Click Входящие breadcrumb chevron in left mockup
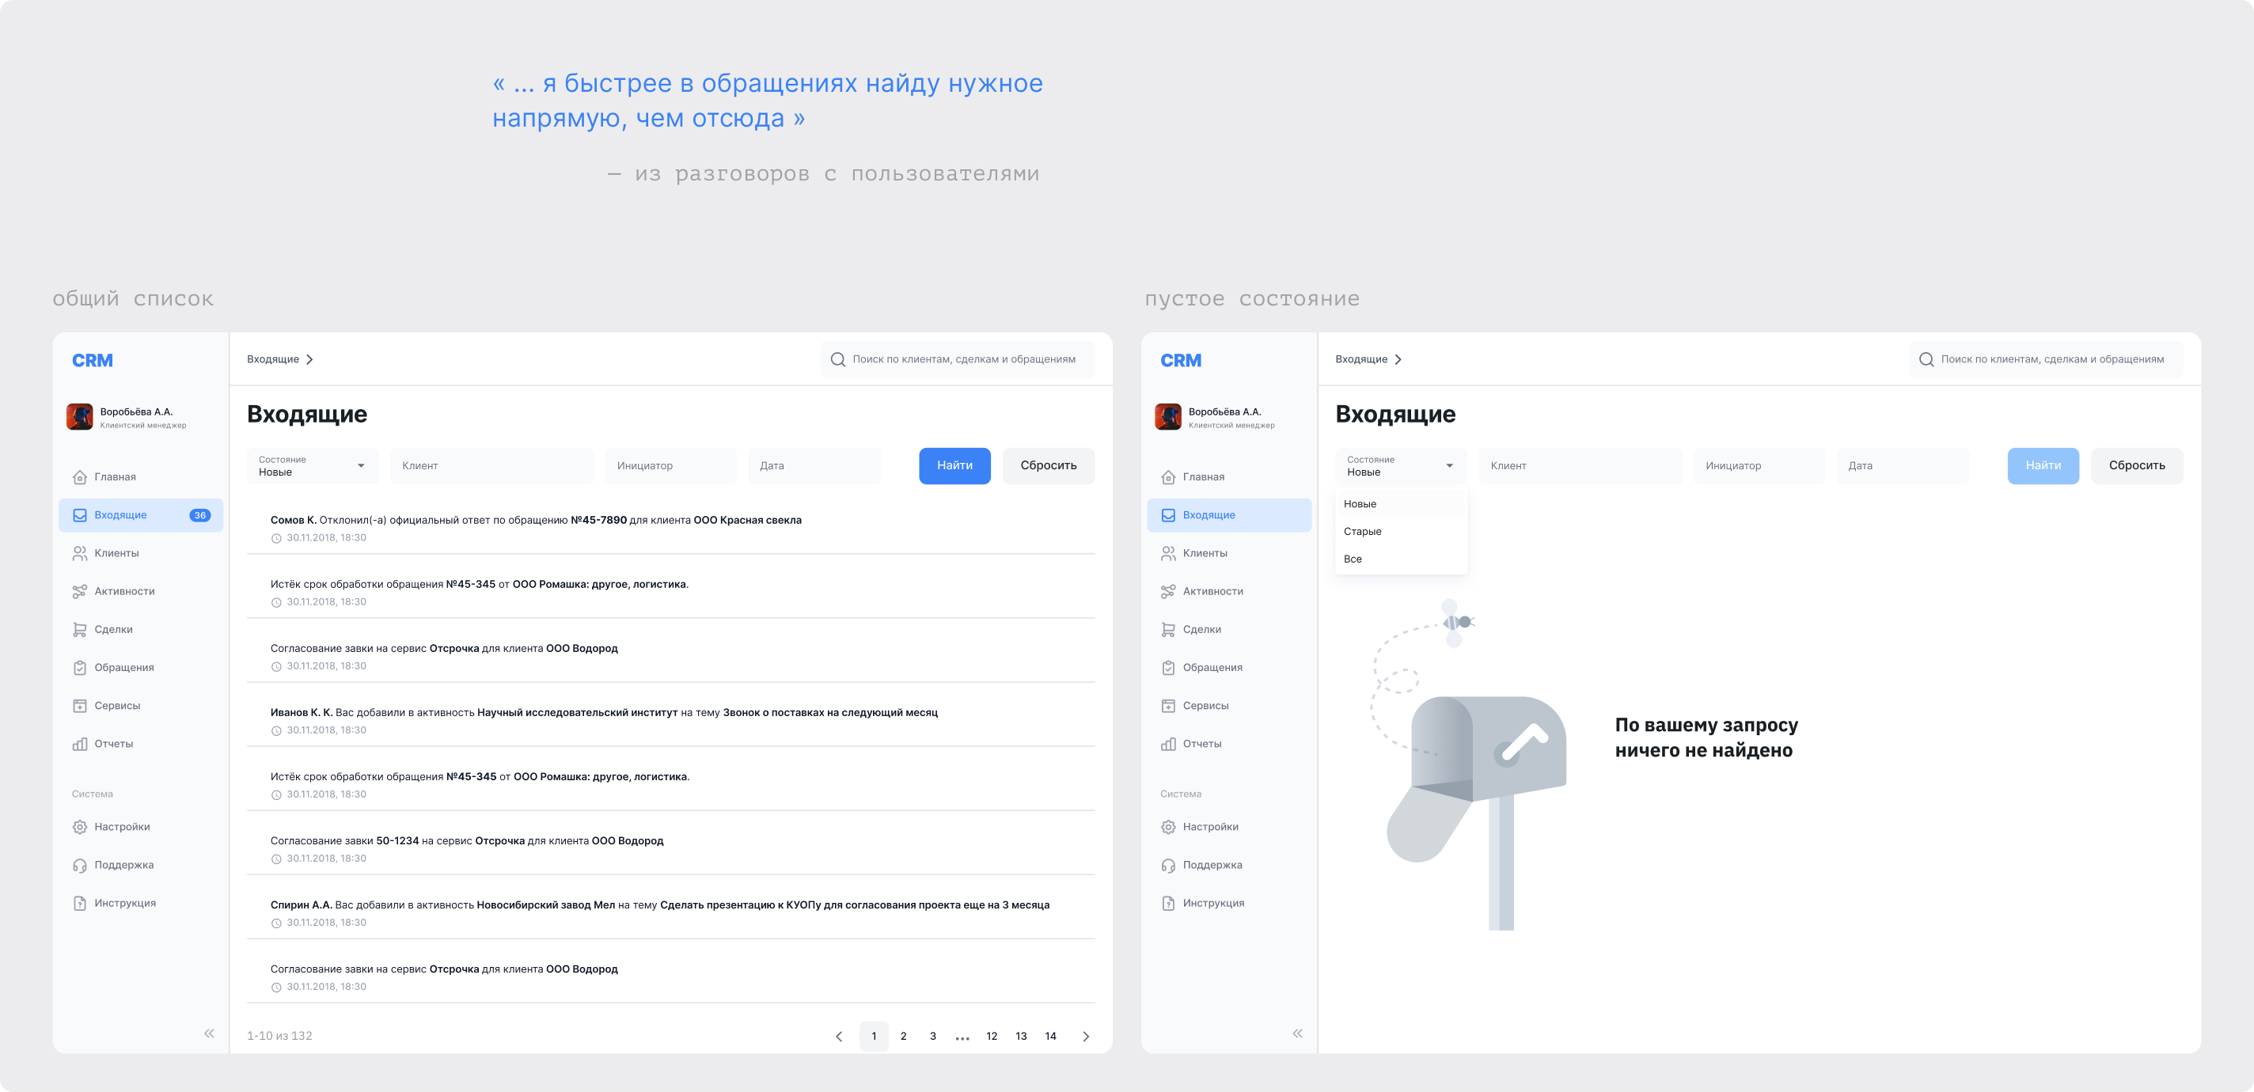 point(309,359)
